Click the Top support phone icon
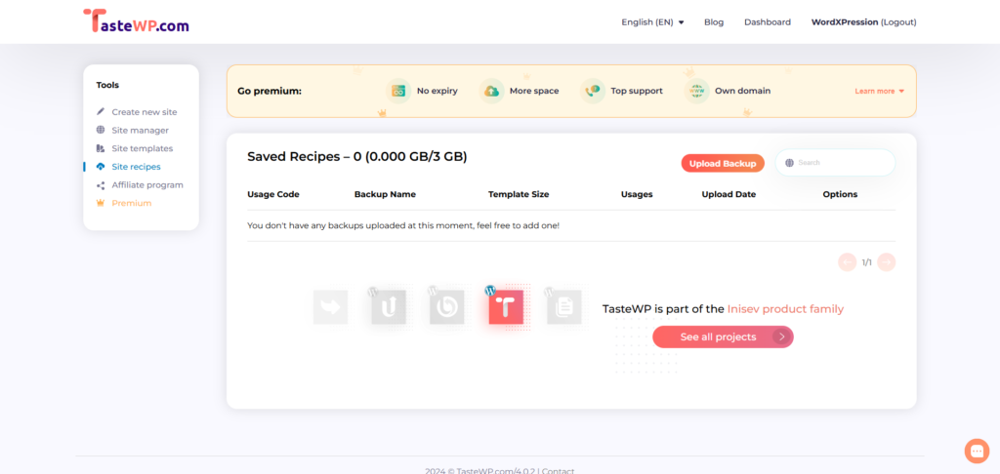The height and width of the screenshot is (474, 1000). tap(593, 91)
